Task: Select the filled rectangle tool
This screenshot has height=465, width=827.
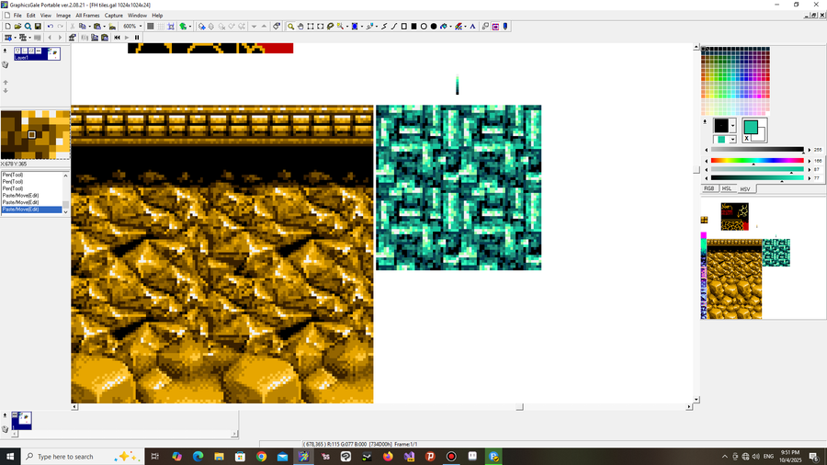Action: 414,27
